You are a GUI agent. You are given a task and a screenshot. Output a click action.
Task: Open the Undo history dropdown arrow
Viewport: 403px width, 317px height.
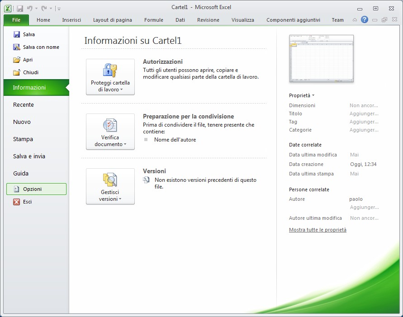click(36, 9)
